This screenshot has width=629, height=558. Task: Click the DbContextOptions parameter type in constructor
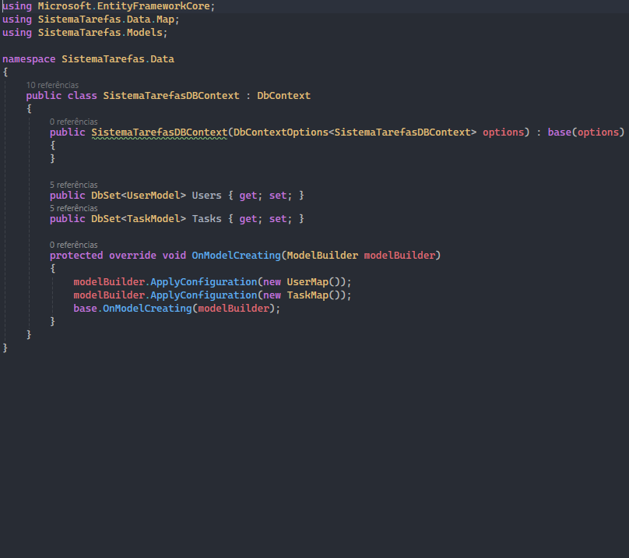280,132
